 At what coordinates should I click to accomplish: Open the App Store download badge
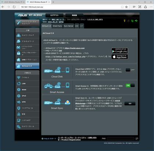[x=120, y=57]
